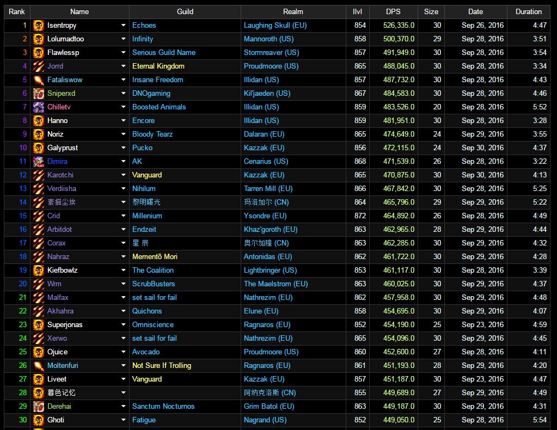Click the icon beside Malfax
557x430 pixels.
coord(38,298)
